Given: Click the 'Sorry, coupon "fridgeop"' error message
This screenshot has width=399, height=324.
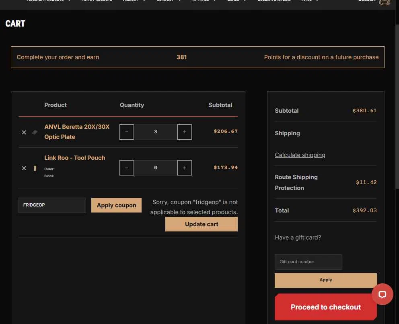Looking at the screenshot, I should (194, 207).
